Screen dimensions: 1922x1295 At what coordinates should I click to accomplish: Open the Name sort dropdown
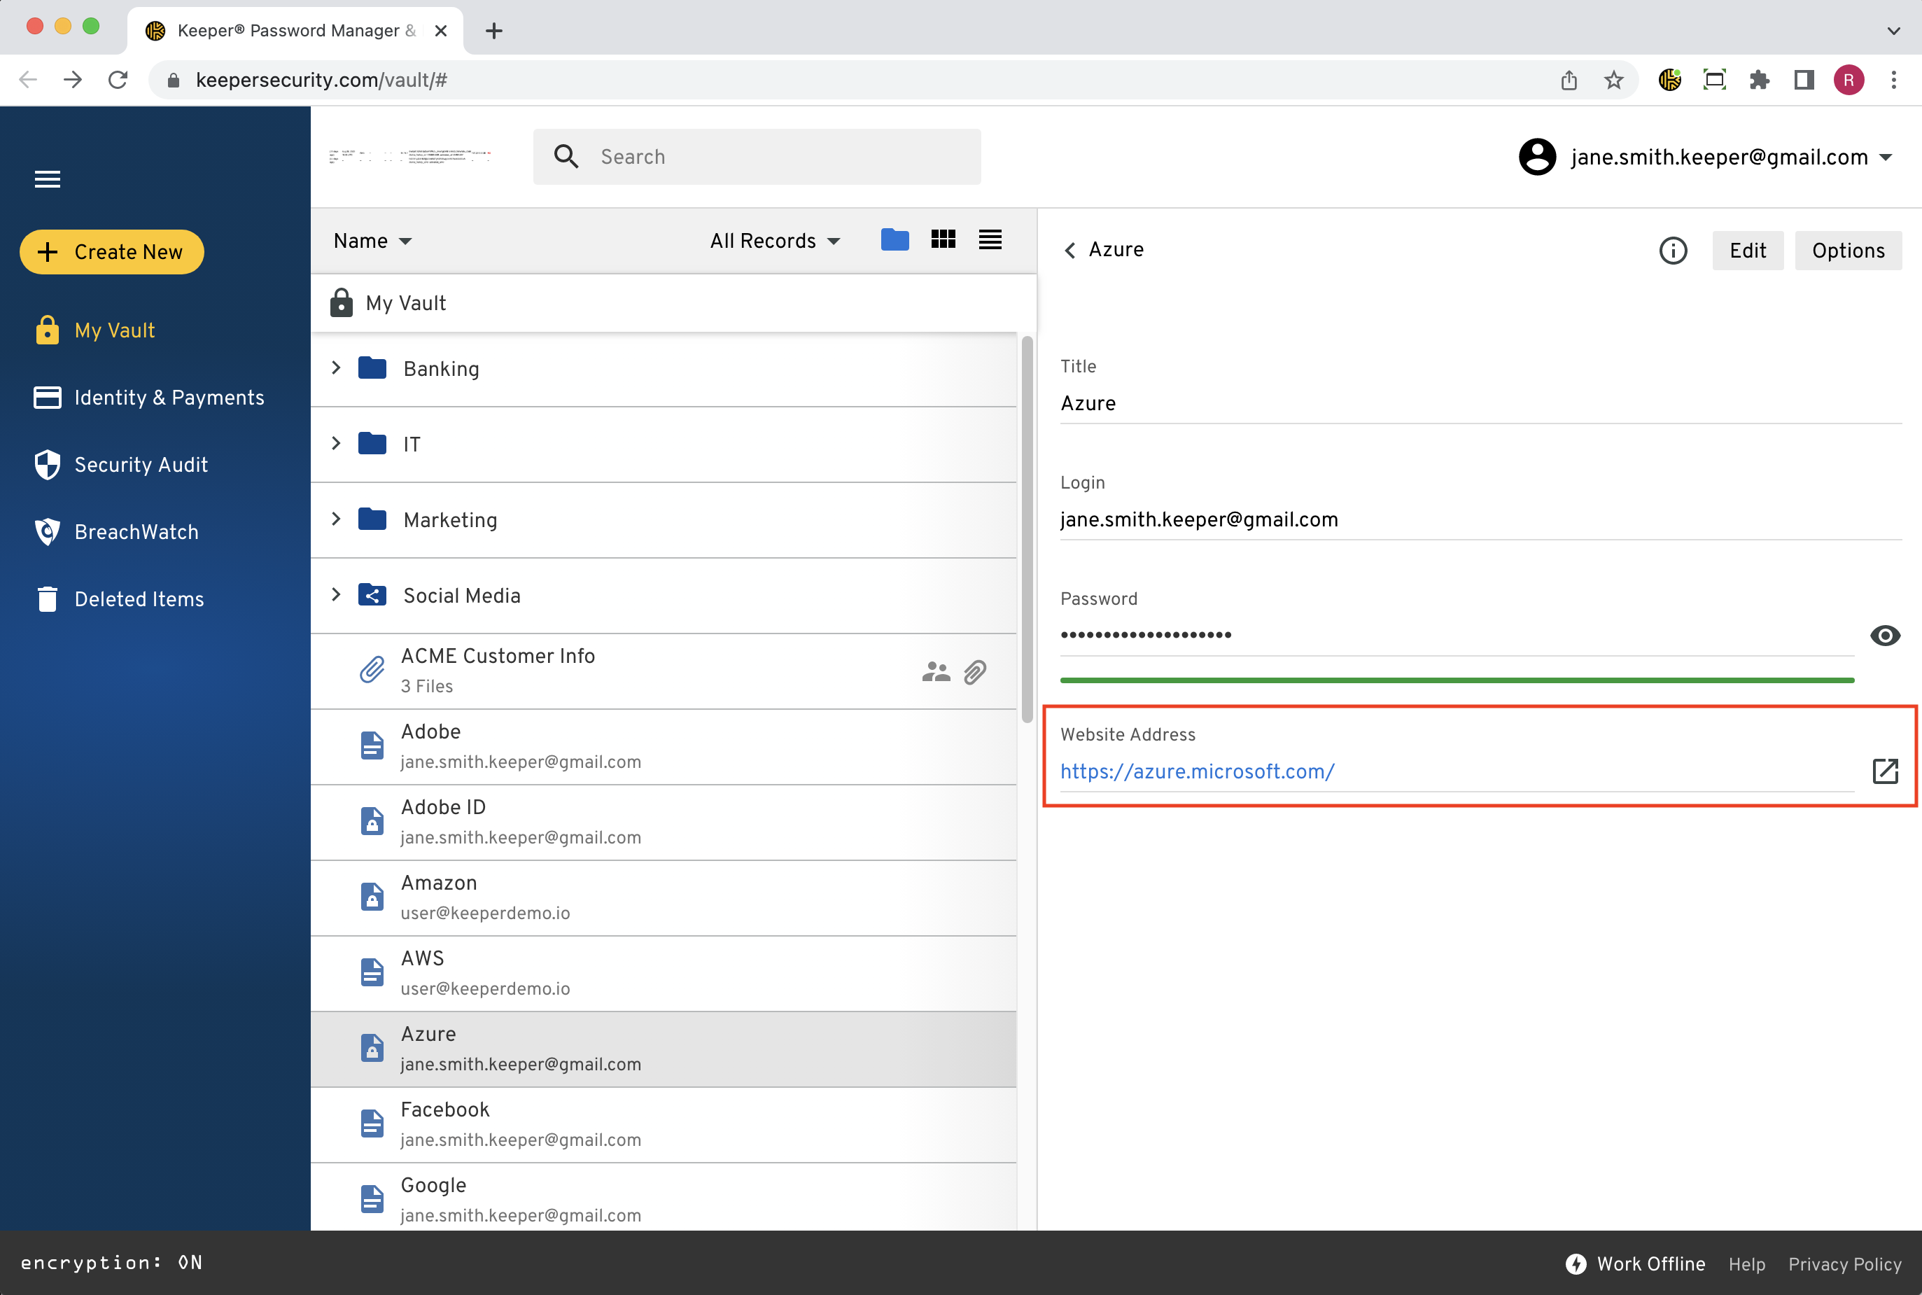click(x=372, y=241)
